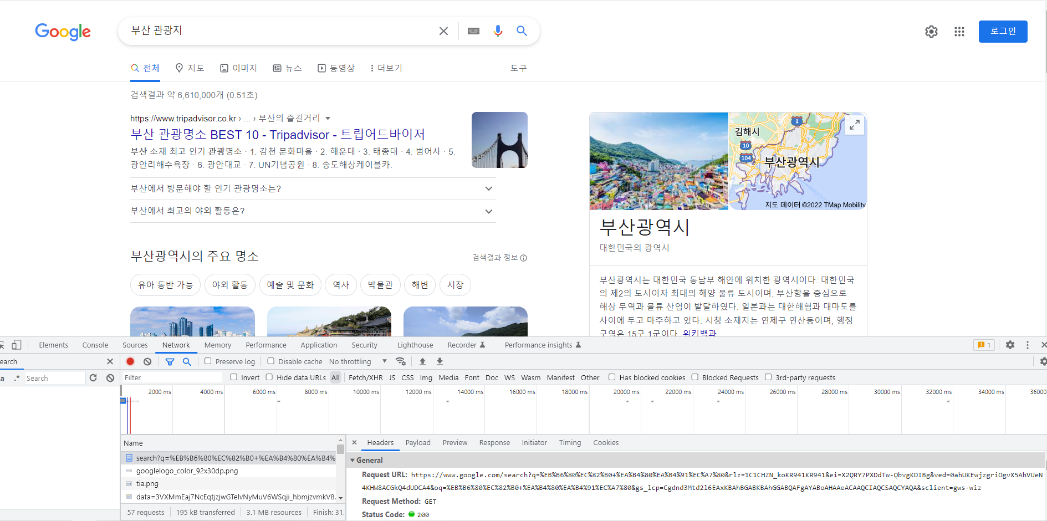
Task: Go to the Google logo homepage
Action: (63, 32)
